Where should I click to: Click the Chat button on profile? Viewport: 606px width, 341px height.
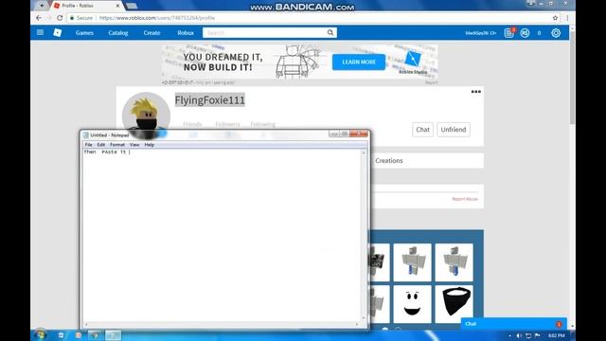pyautogui.click(x=422, y=130)
